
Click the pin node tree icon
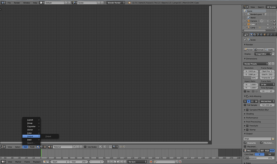pos(100,147)
